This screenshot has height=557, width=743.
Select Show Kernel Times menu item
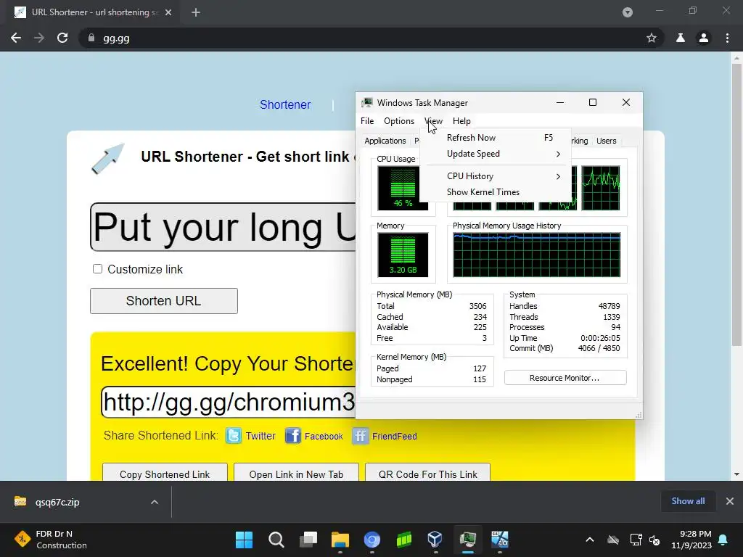[x=496, y=191]
